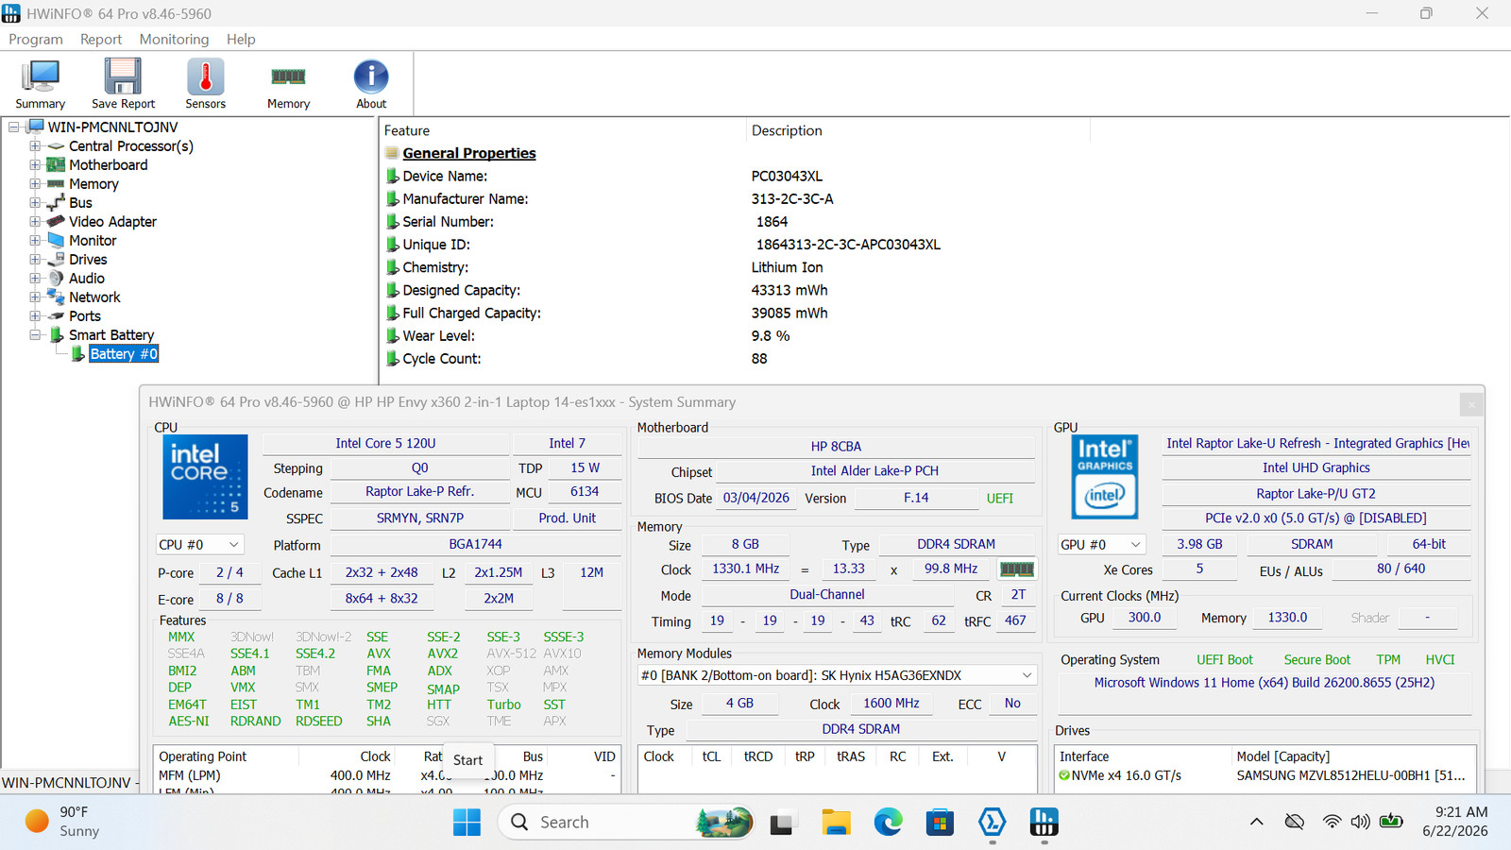Open the CPU #0 selector dropdown
Screen dimensions: 1511x850
(x=199, y=545)
